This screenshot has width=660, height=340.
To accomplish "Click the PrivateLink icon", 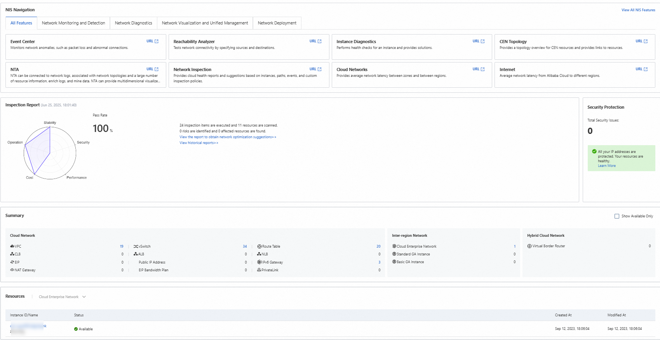I will [x=259, y=270].
